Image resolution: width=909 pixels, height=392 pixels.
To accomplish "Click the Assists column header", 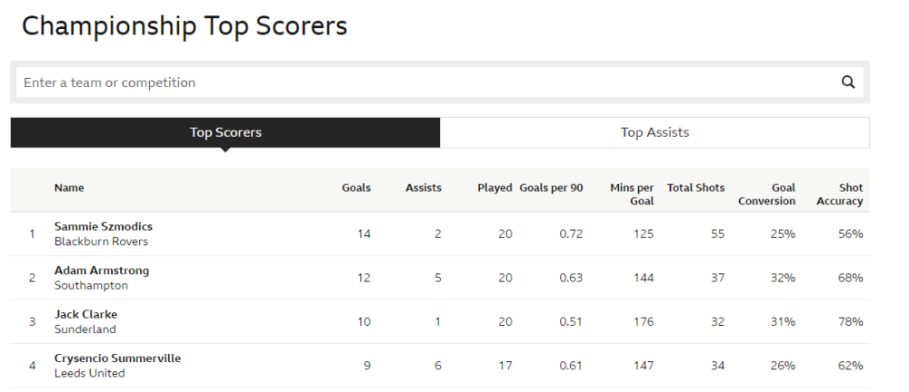I will click(424, 188).
